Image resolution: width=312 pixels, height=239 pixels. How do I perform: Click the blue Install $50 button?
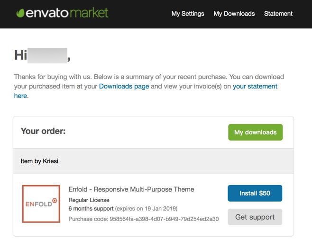pyautogui.click(x=255, y=193)
